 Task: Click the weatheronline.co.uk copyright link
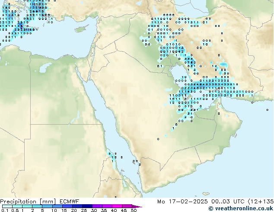click(x=241, y=209)
